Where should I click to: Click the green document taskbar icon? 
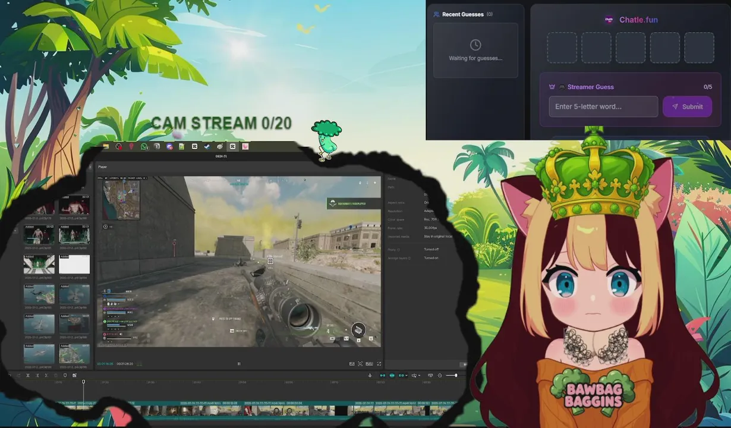pos(182,146)
